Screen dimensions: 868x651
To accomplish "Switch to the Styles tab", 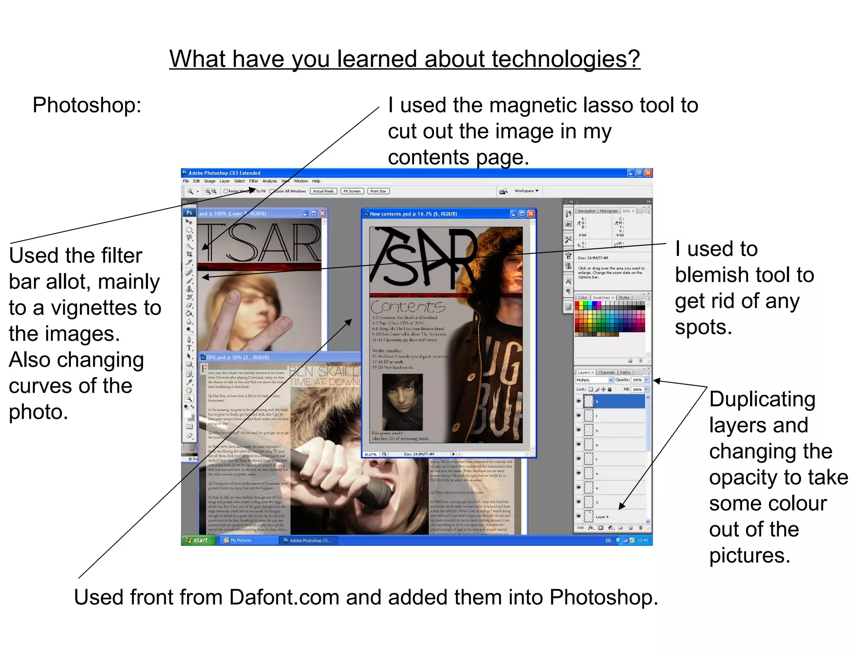I will pos(624,298).
